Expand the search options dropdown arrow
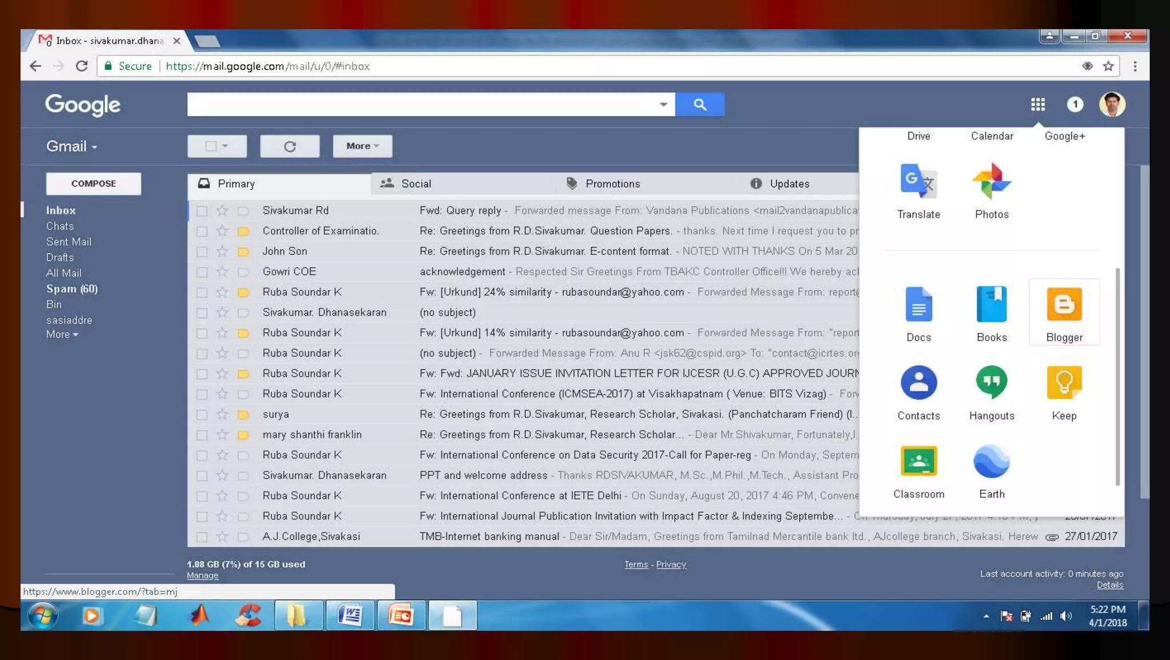 pyautogui.click(x=663, y=105)
